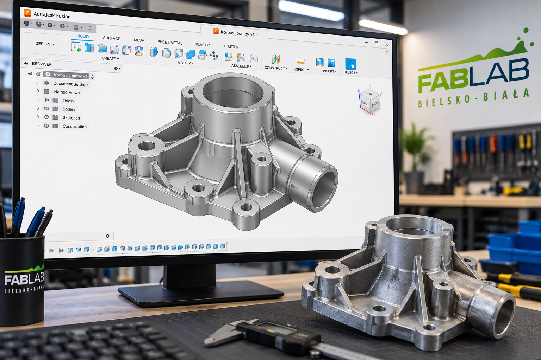Image resolution: width=541 pixels, height=360 pixels.
Task: Open the MODIFY dropdown menu
Action: 186,63
